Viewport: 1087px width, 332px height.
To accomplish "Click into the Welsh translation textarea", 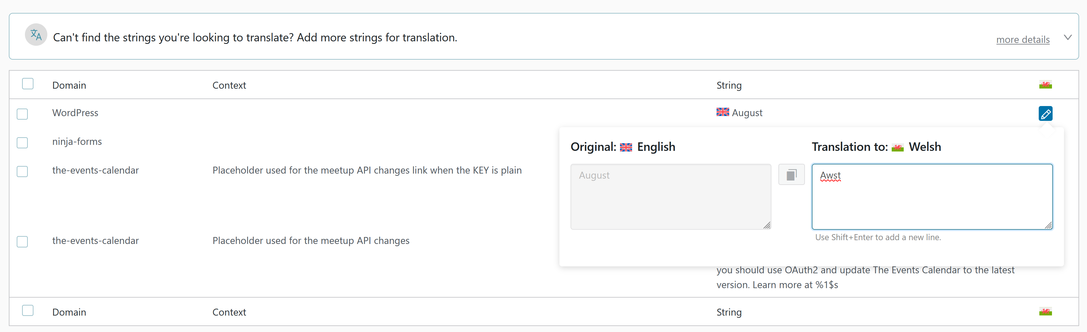I will (x=932, y=197).
